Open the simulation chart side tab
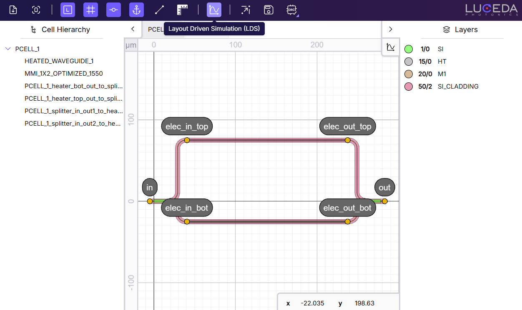This screenshot has width=522, height=310. point(391,47)
